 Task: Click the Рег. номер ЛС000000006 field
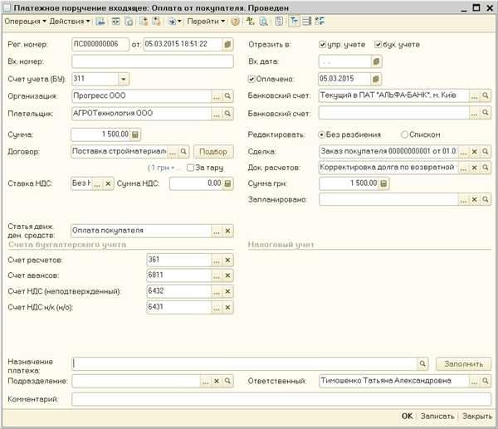pos(100,44)
